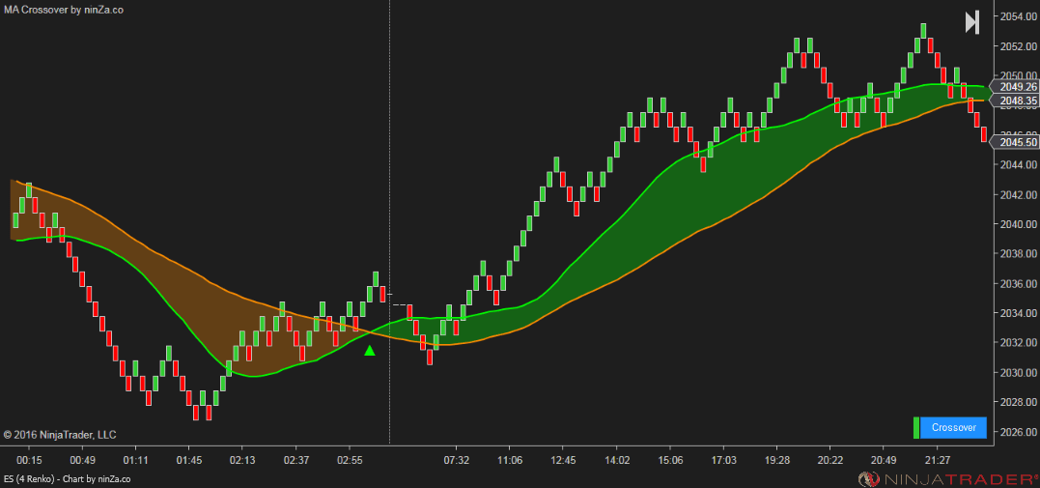Click the MA Crossover by ninZa.co label
This screenshot has width=1040, height=488.
64,10
